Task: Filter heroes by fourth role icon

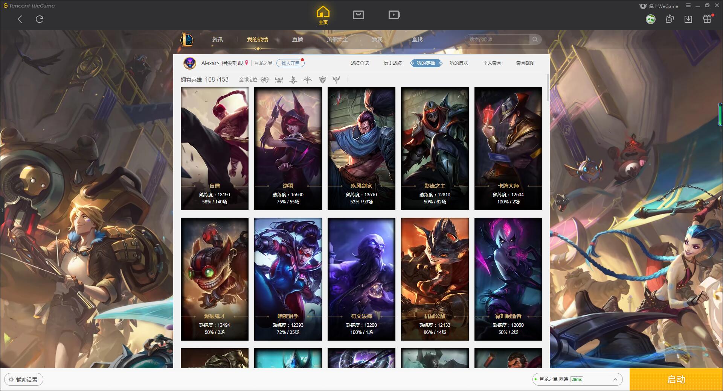Action: coord(308,80)
